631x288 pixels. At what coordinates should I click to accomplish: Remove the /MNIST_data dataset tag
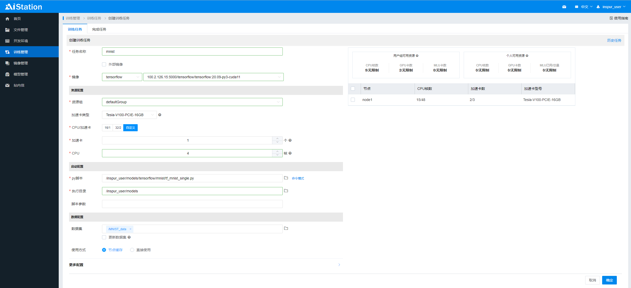(x=130, y=229)
